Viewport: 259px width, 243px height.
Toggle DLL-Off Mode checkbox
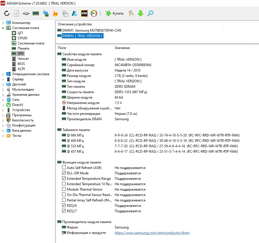64,173
